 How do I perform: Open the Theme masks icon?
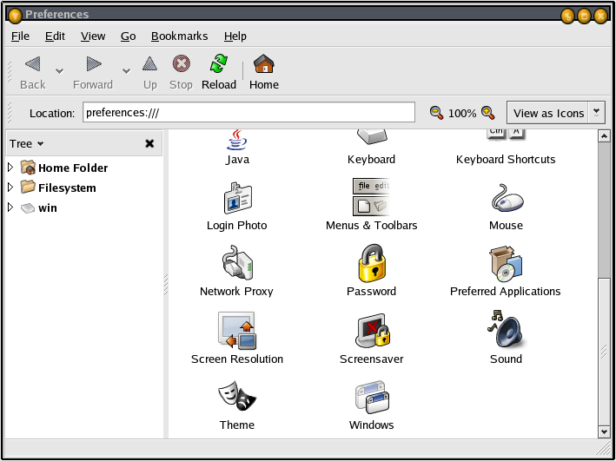tap(237, 396)
